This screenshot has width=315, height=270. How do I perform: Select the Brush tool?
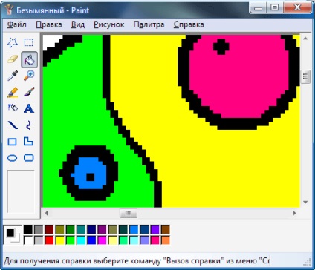[29, 92]
